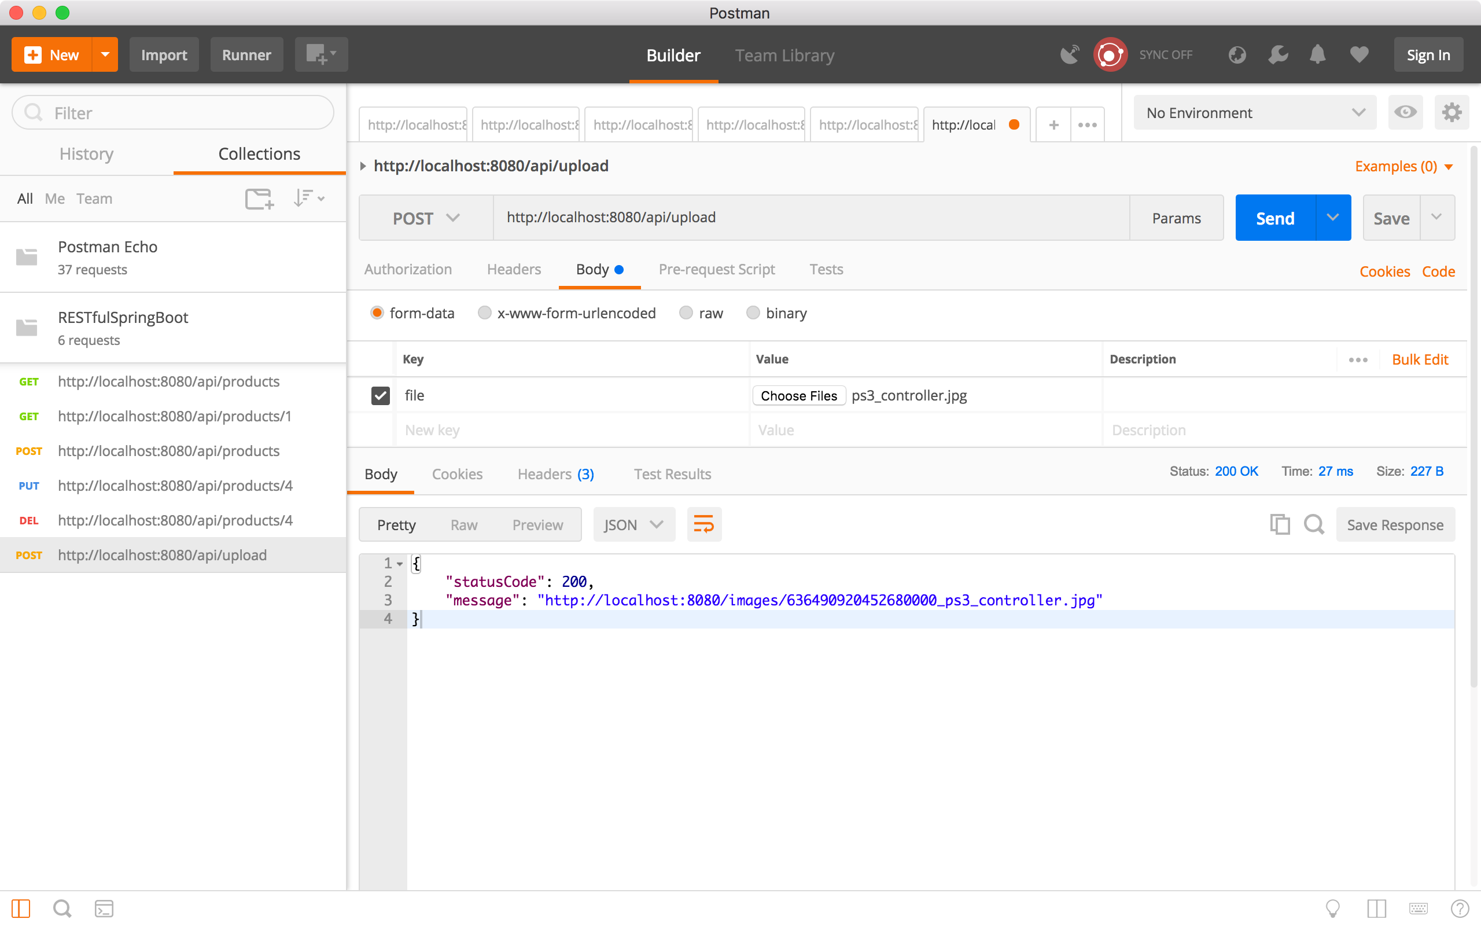Switch to Team Library tab
The height and width of the screenshot is (926, 1481).
784,55
